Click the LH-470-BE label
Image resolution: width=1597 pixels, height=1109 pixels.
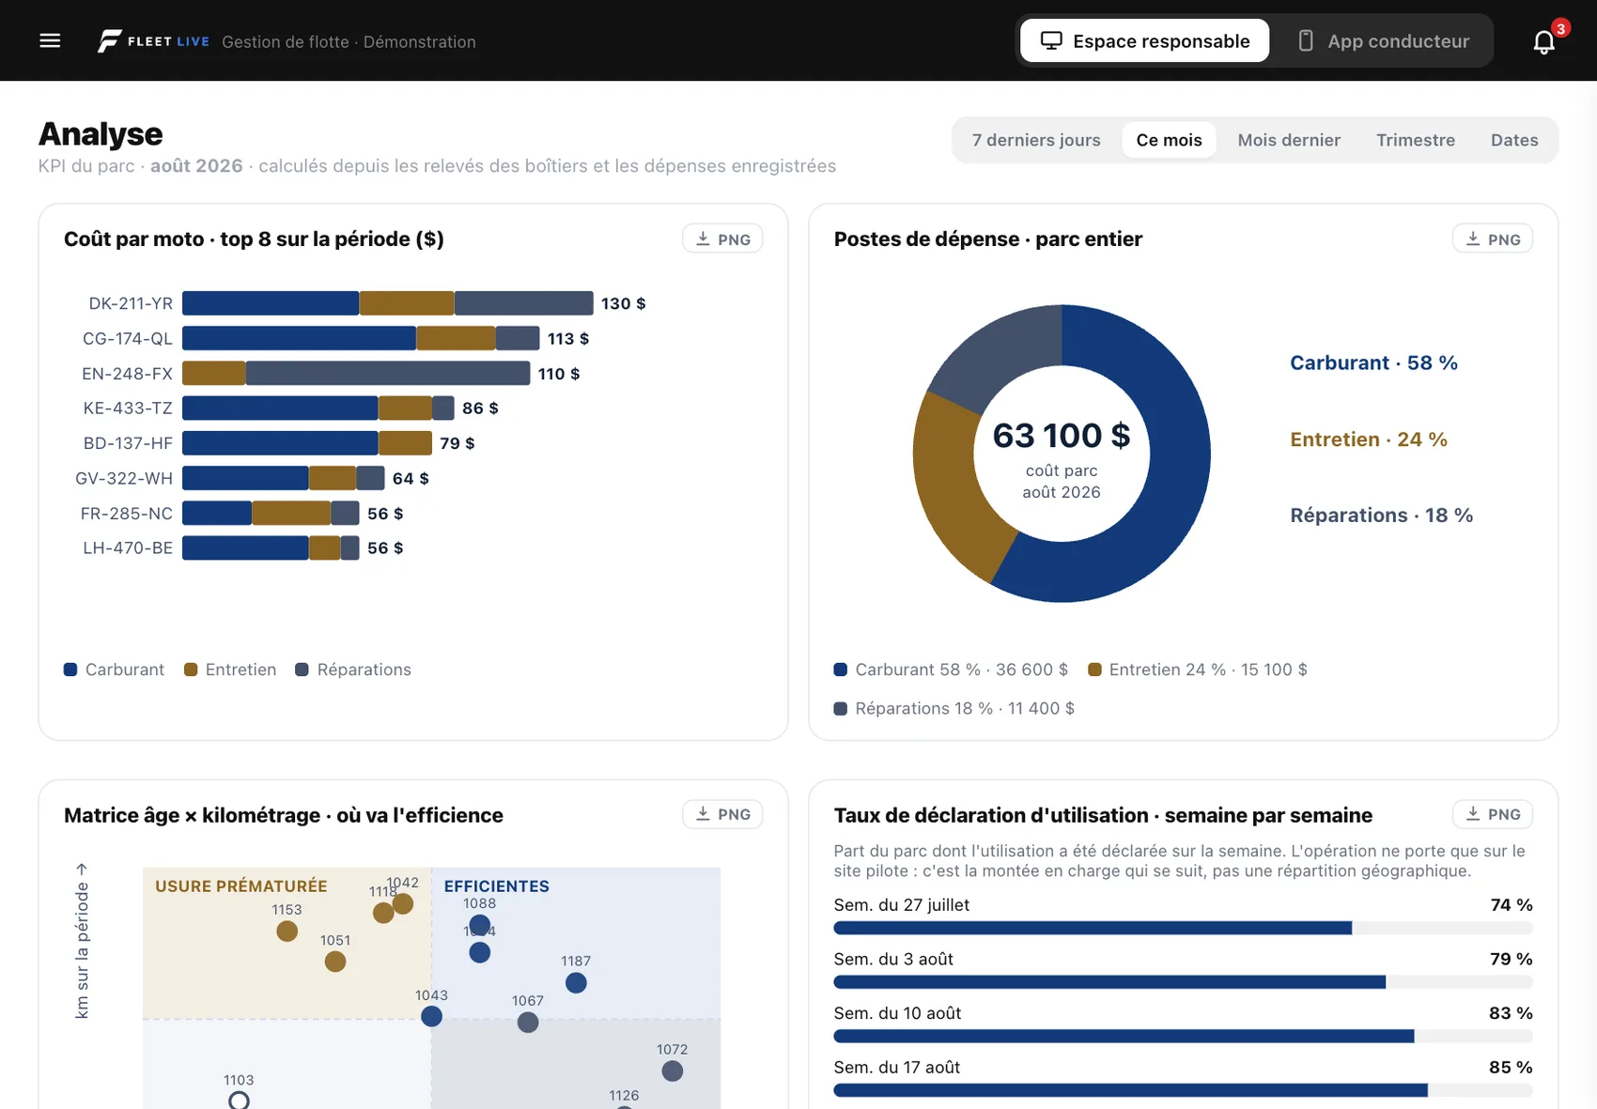(x=128, y=548)
